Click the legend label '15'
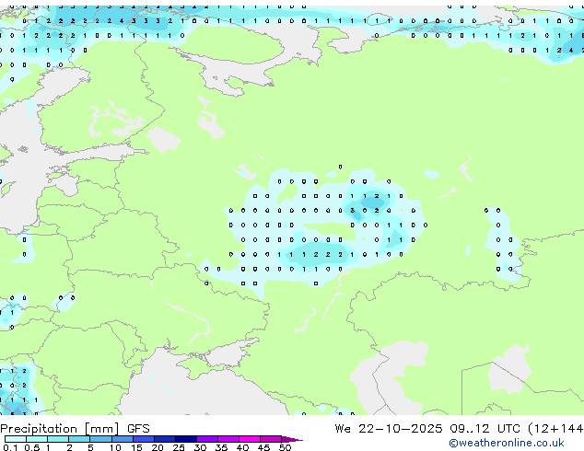Image resolution: width=584 pixels, height=451 pixels. tap(136, 447)
